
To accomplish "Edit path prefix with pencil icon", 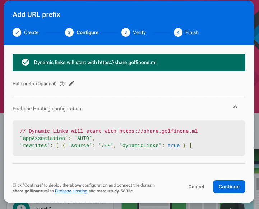I will click(71, 83).
